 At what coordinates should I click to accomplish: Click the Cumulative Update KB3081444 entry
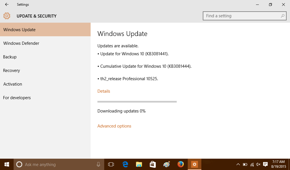coord(144,66)
